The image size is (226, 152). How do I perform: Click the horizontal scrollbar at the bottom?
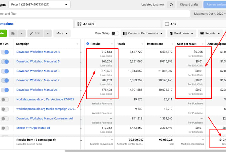(x=145, y=151)
